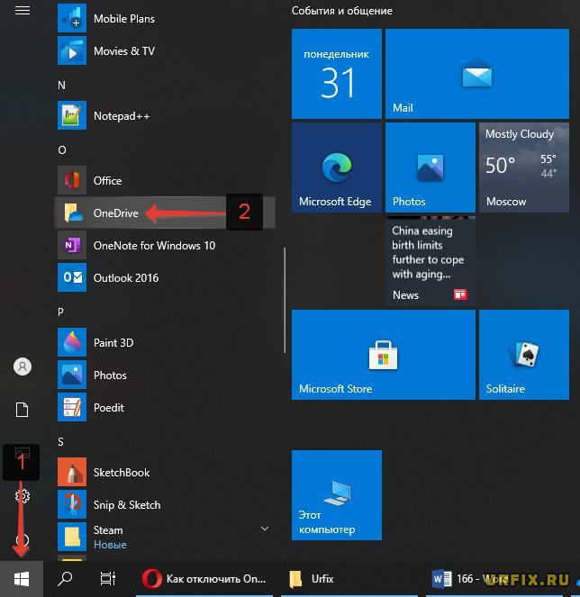Open the Documents sidebar icon
This screenshot has width=580, height=597.
tap(23, 410)
